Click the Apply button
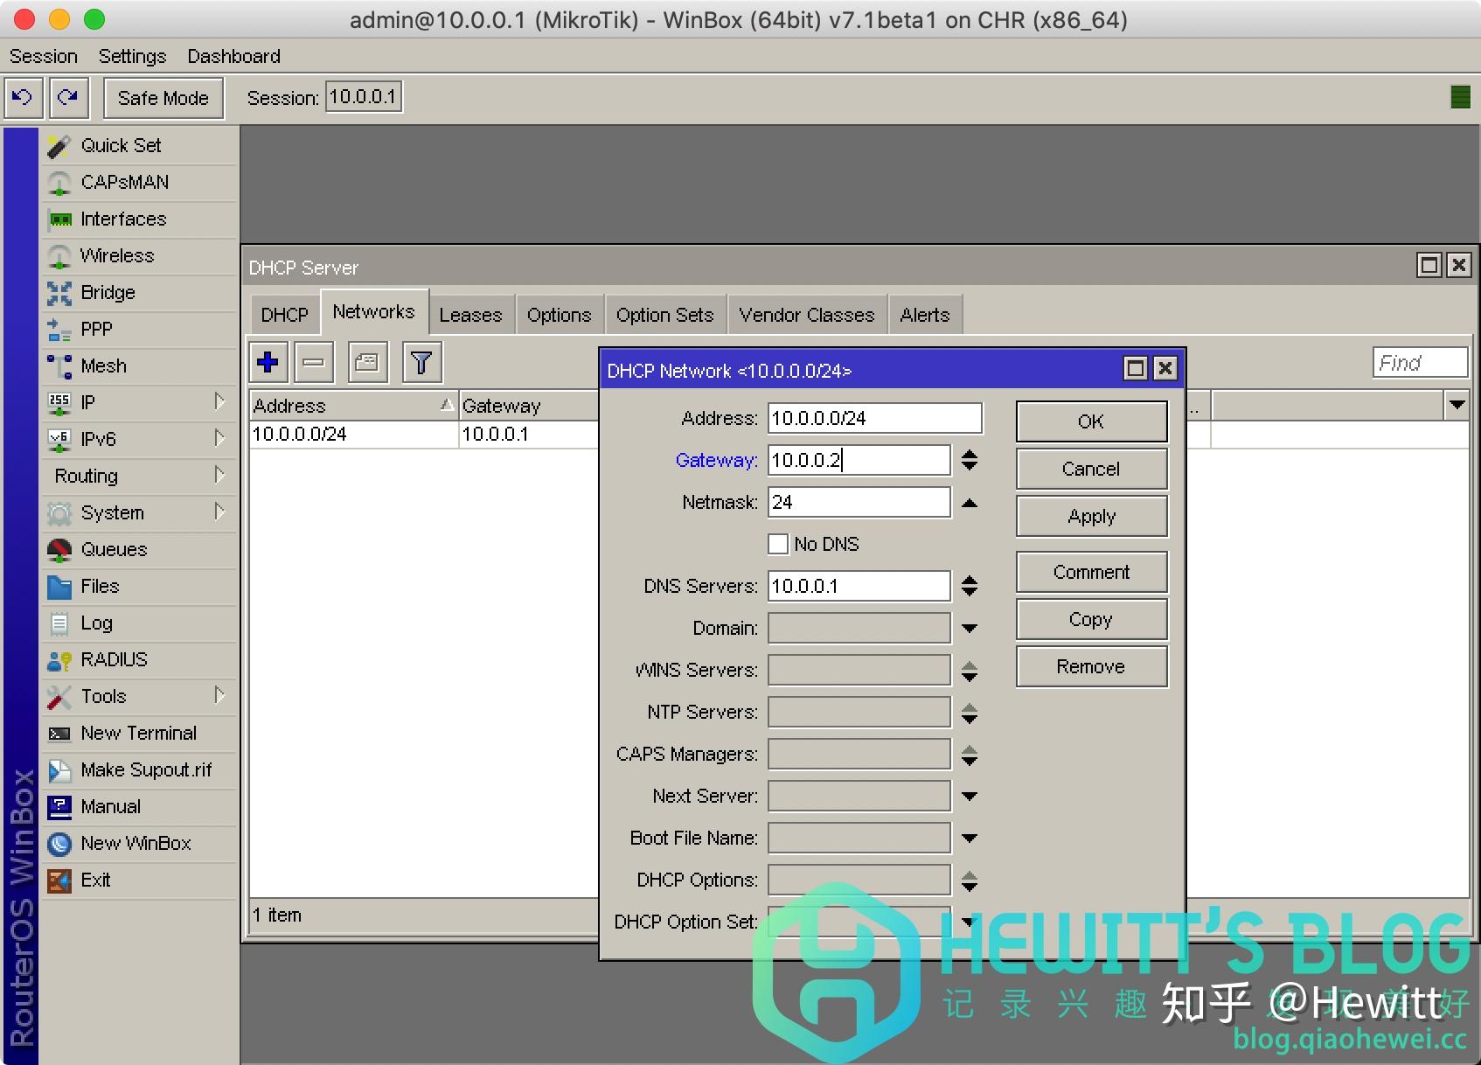Viewport: 1481px width, 1065px height. 1090,516
